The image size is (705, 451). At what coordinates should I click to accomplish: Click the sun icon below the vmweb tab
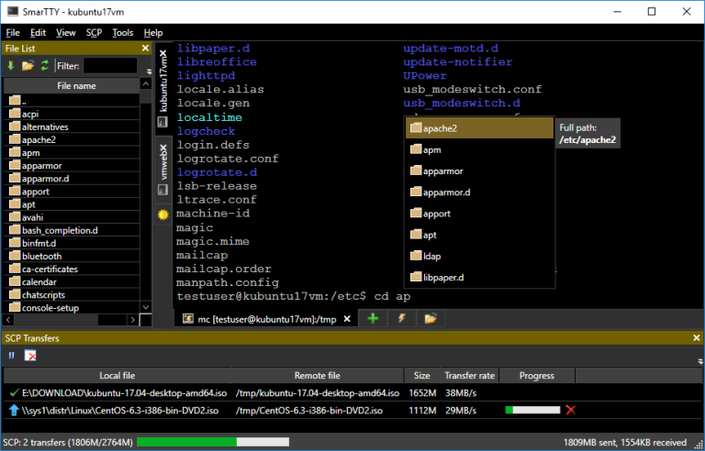coord(162,214)
